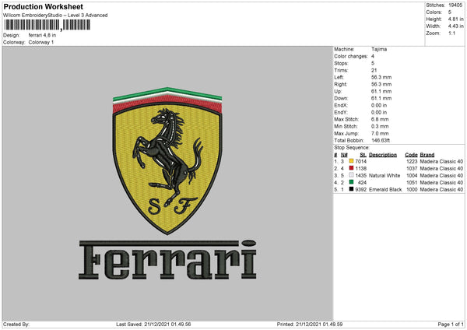Screen dimensions: 467x330
Task: Click thread code '1004' in stop sequence
Action: click(x=412, y=176)
